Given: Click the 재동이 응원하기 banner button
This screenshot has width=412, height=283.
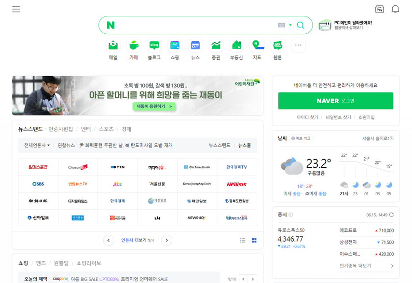Looking at the screenshot, I should (154, 107).
